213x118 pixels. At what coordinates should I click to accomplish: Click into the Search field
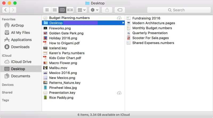[x=179, y=10]
